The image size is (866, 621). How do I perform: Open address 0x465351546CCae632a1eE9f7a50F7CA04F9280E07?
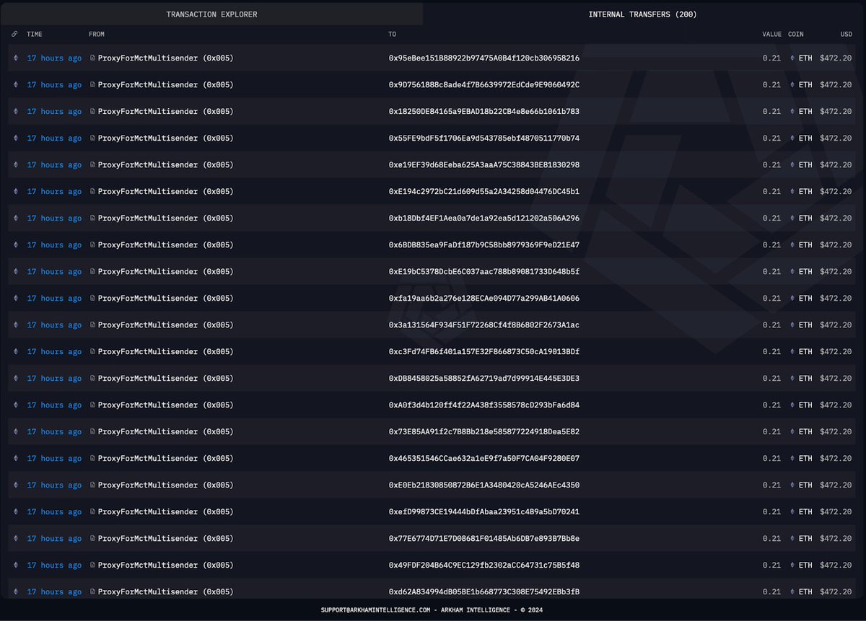pyautogui.click(x=484, y=459)
